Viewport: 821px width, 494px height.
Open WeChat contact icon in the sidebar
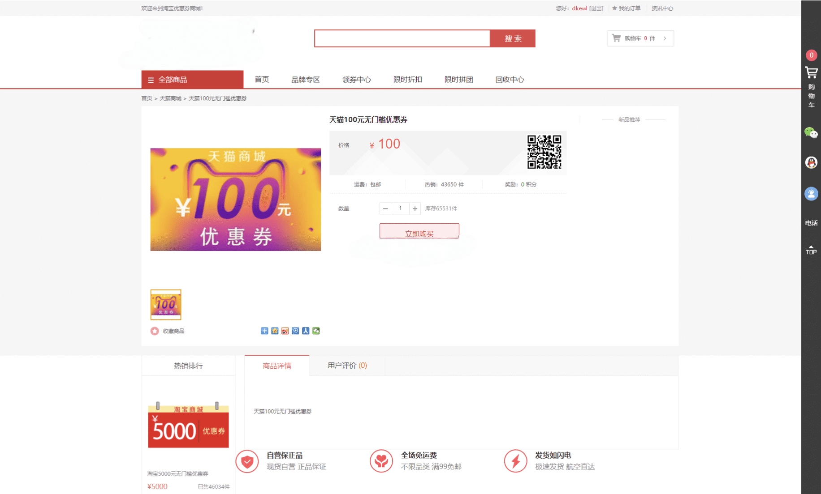[x=811, y=133]
